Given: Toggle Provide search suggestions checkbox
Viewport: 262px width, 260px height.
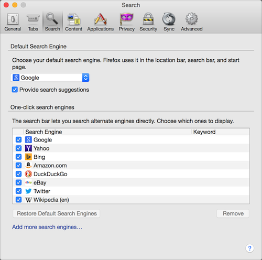Looking at the screenshot, I should (15, 90).
